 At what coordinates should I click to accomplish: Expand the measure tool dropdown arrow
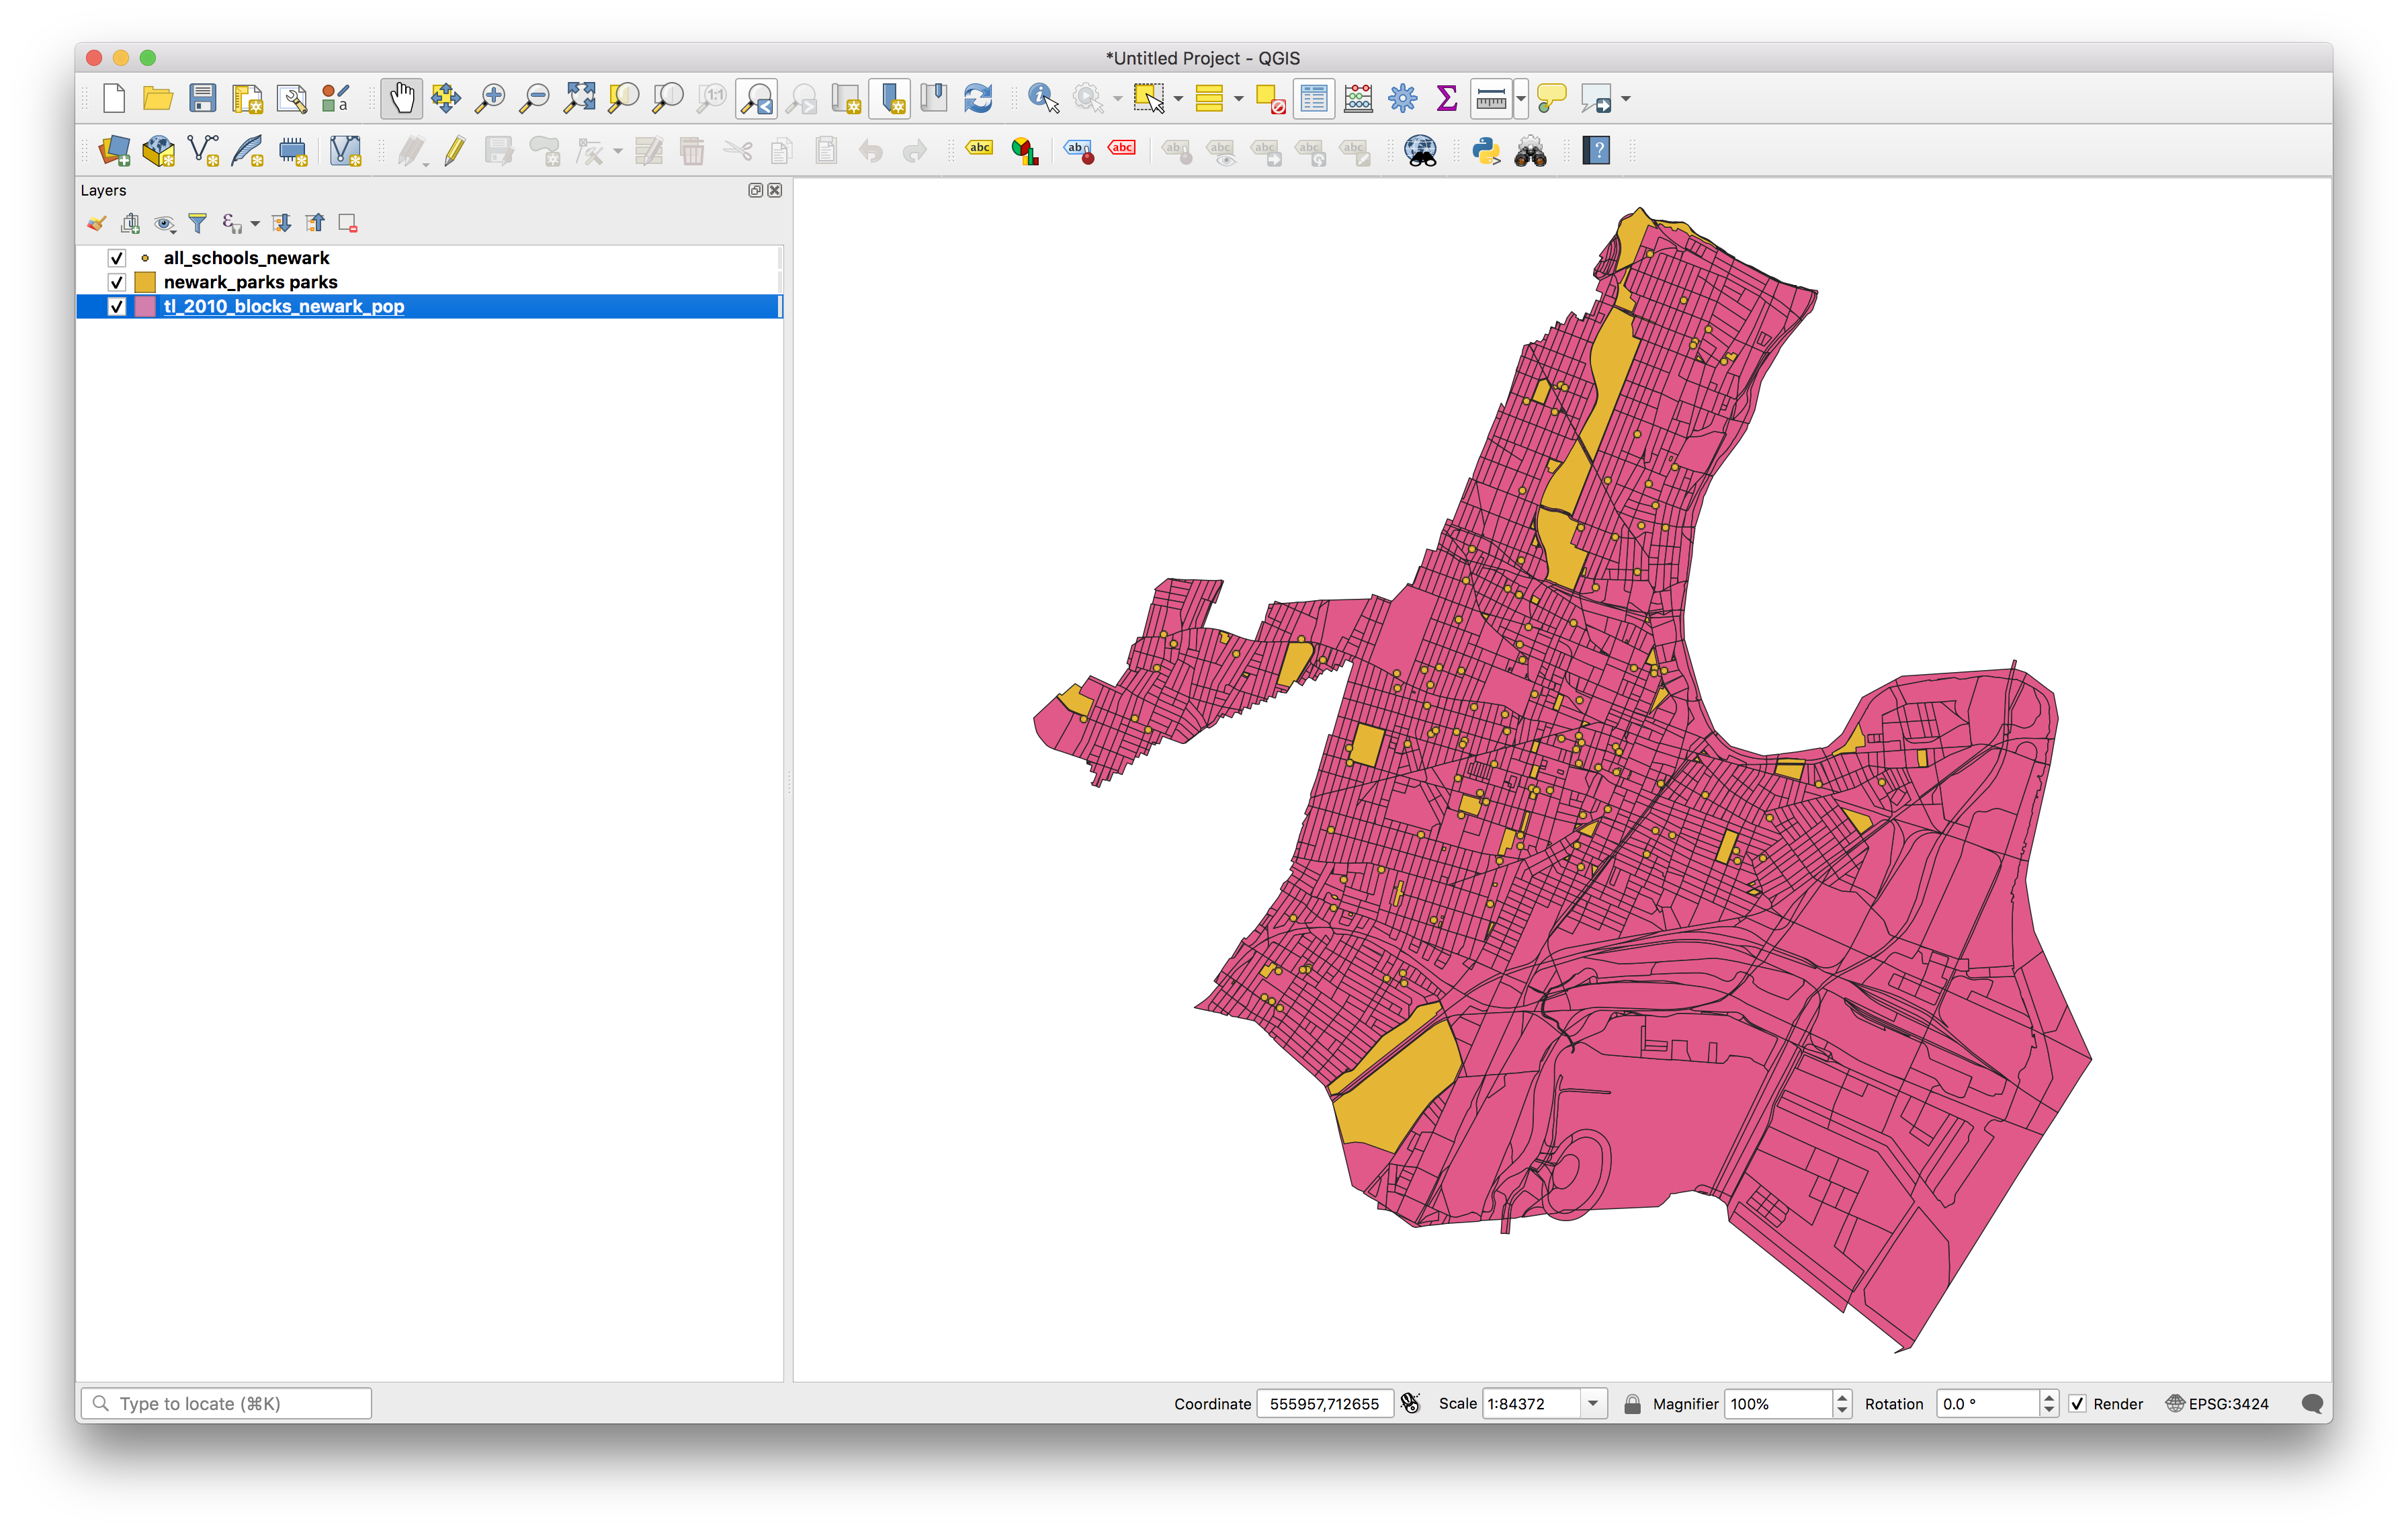[1521, 98]
